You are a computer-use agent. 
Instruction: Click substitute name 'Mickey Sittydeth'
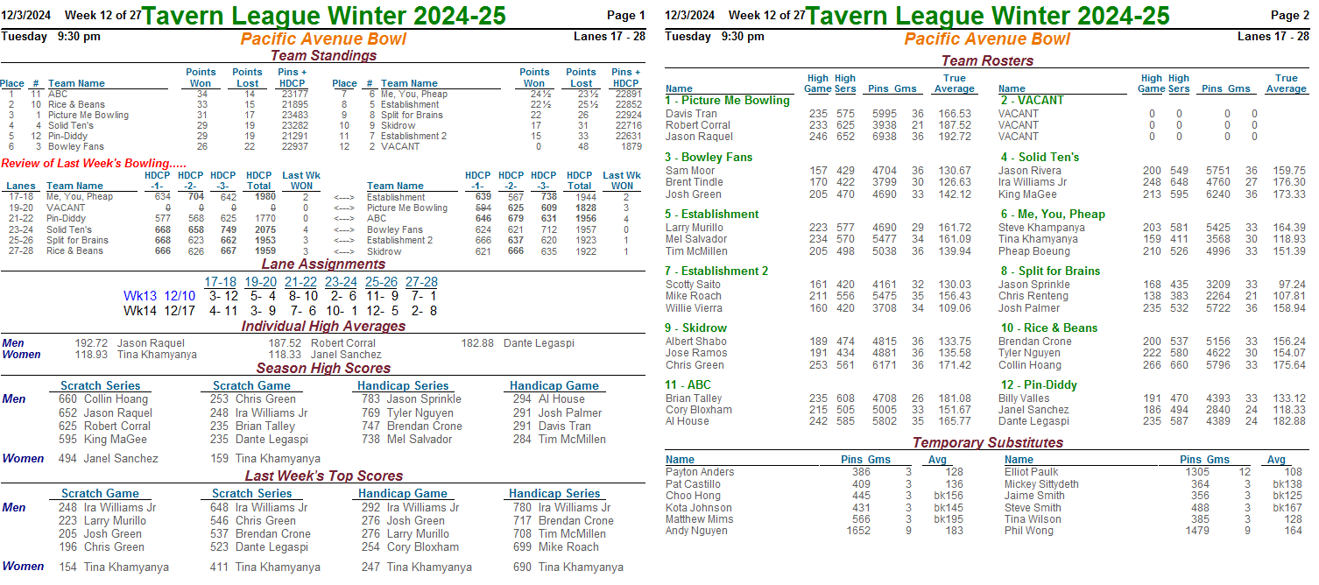click(x=1041, y=484)
